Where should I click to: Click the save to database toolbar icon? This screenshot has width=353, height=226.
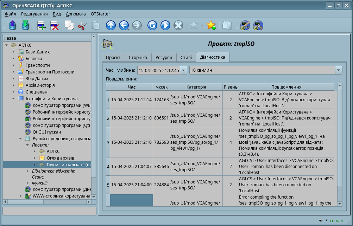[x=25, y=25]
